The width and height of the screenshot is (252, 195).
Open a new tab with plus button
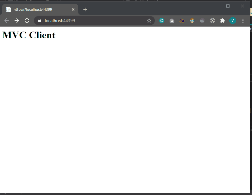[85, 9]
